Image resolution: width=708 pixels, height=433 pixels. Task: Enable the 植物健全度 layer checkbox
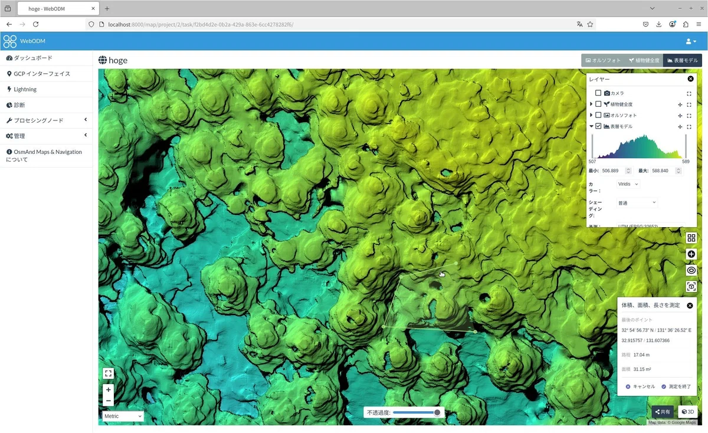pos(598,104)
